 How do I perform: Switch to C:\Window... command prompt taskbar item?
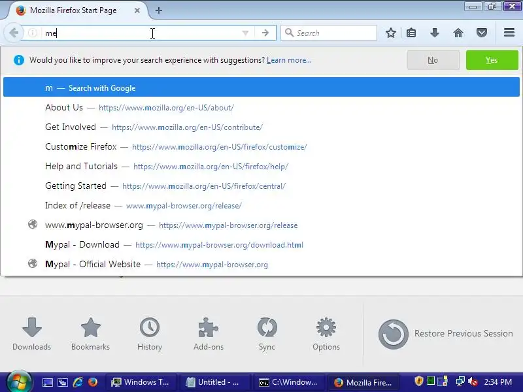click(x=289, y=382)
